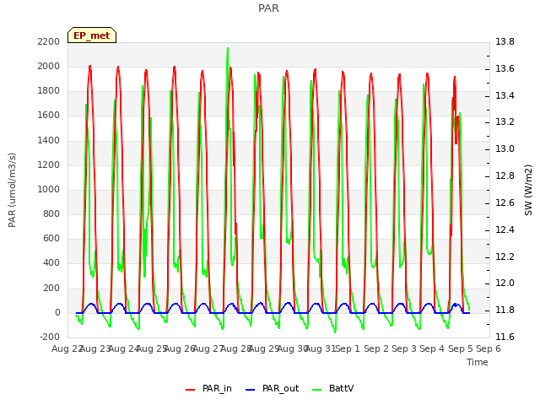The image size is (540, 405).
Task: Click the green BattV legend swatch
Action: pyautogui.click(x=316, y=390)
